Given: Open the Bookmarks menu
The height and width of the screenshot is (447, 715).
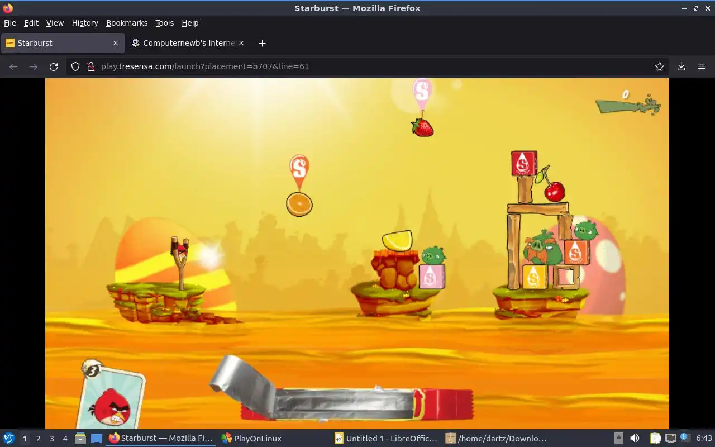Looking at the screenshot, I should point(127,23).
